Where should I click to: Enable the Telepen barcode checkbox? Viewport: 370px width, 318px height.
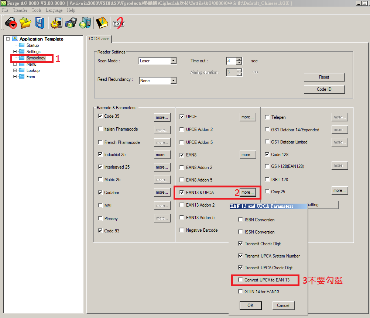pos(267,117)
